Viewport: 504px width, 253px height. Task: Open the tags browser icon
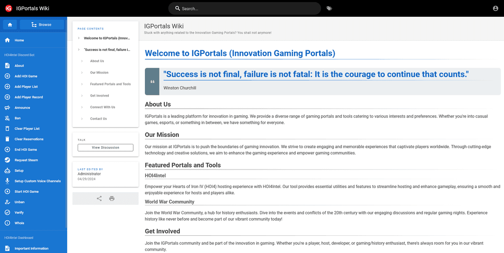[x=329, y=8]
